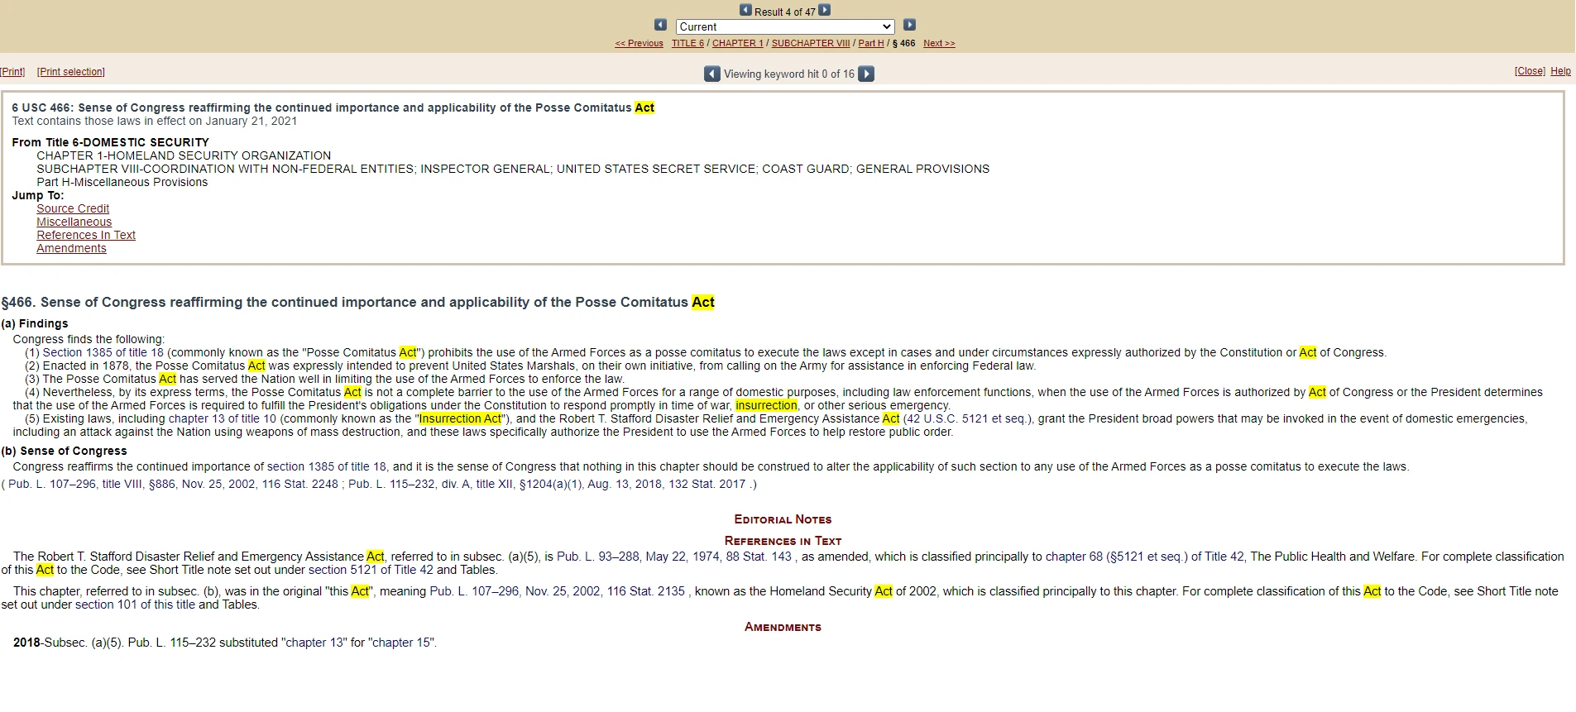
Task: Open 'section 101 of this title' link
Action: pos(135,604)
